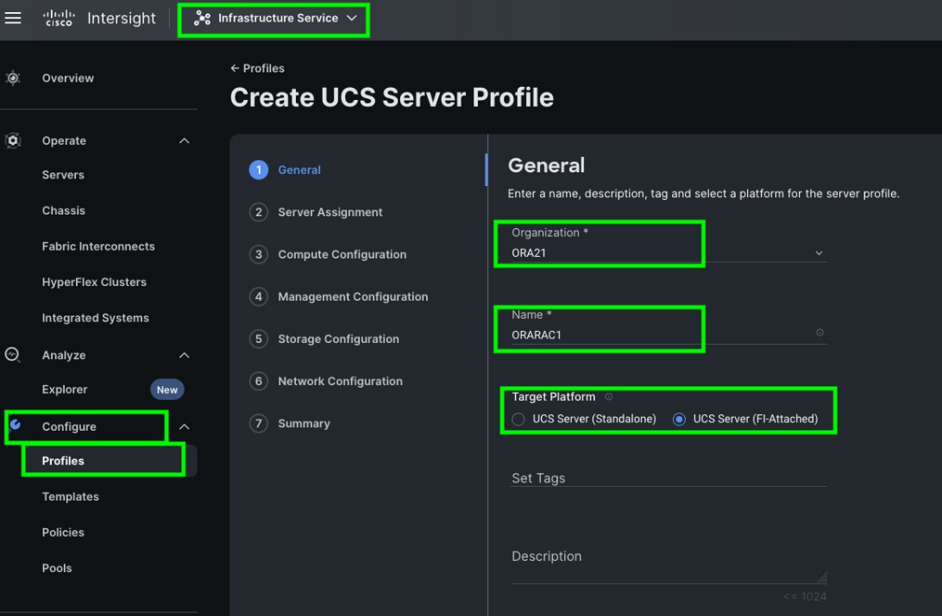Select UCS Server (Standalone) radio option
Screen dimensions: 942x616
tap(518, 419)
